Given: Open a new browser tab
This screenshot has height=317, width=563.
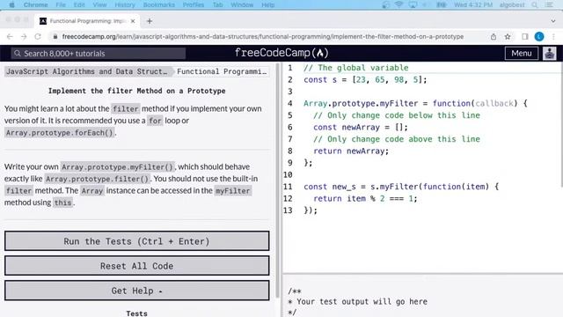Looking at the screenshot, I should [x=150, y=21].
